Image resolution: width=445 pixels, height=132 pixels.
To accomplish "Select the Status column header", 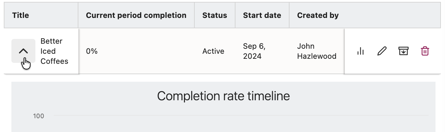I will pos(215,15).
